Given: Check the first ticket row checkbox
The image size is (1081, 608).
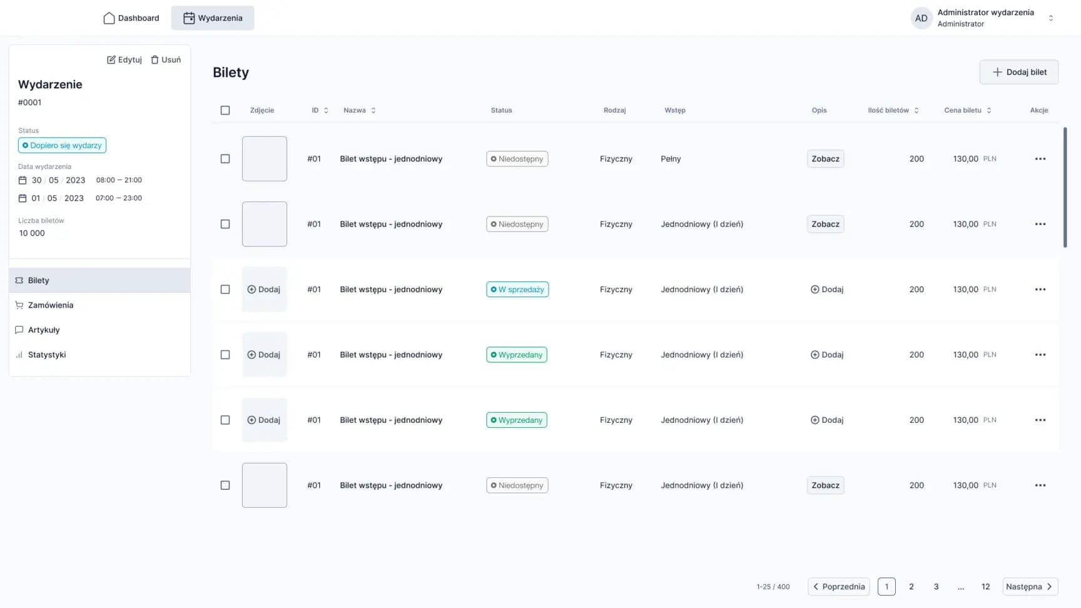Looking at the screenshot, I should [225, 159].
